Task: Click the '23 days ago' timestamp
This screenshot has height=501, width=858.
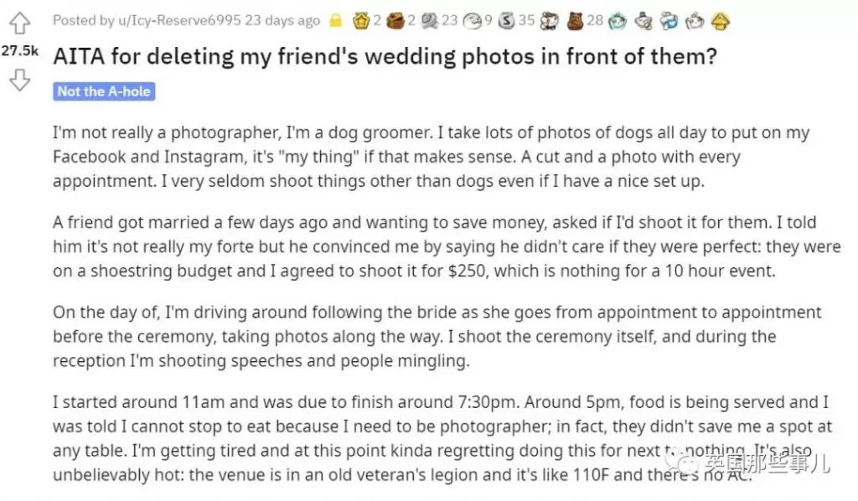Action: point(282,21)
